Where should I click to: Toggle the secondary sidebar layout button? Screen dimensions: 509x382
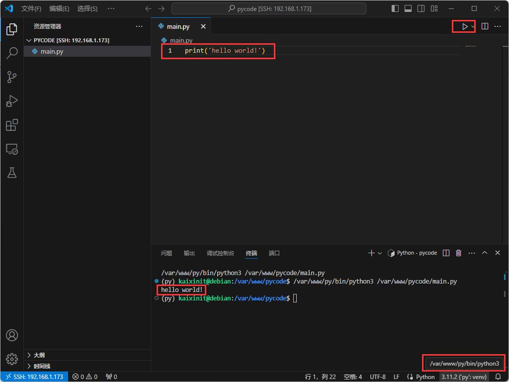[x=421, y=8]
